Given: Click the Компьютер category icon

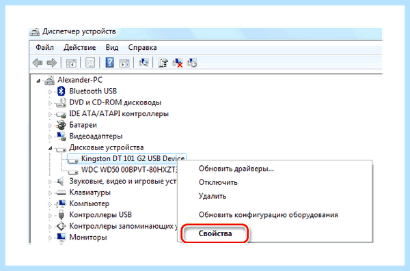Looking at the screenshot, I should (x=61, y=203).
